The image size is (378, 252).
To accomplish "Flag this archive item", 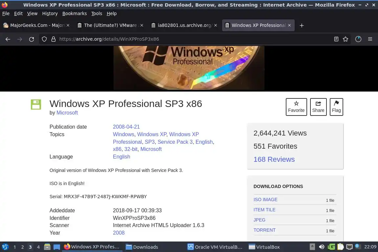I will tap(336, 107).
